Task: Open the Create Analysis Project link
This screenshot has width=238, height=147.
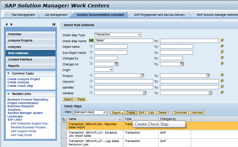Action: pyautogui.click(x=24, y=79)
